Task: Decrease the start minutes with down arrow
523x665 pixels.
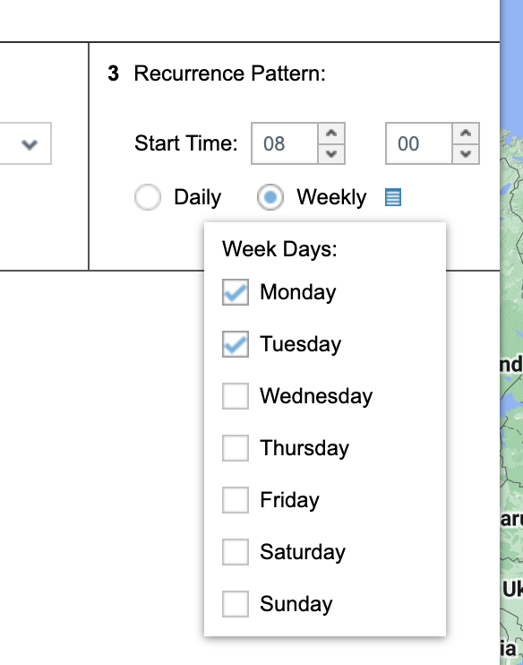Action: click(466, 153)
